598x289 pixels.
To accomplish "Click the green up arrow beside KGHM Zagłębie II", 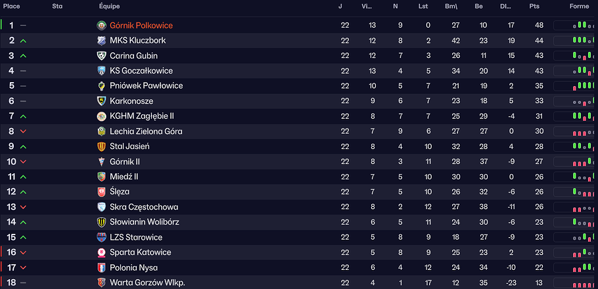I will tap(24, 116).
